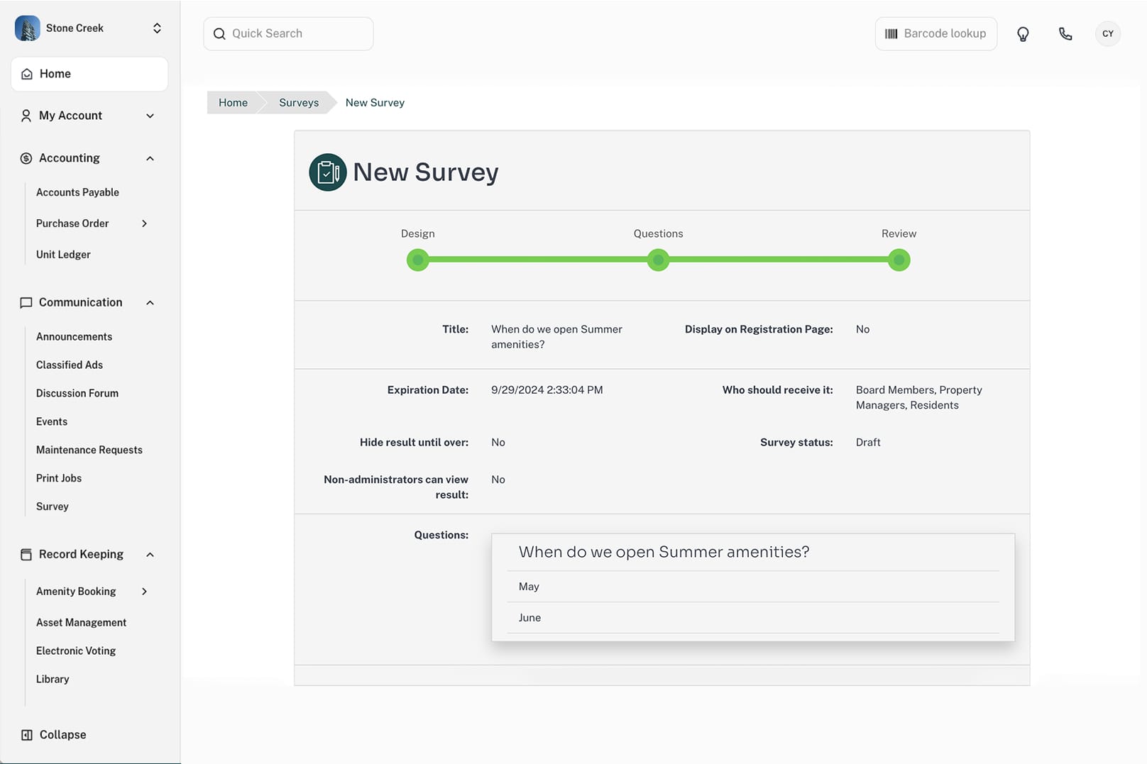
Task: Click the Home house icon
Action: click(27, 74)
